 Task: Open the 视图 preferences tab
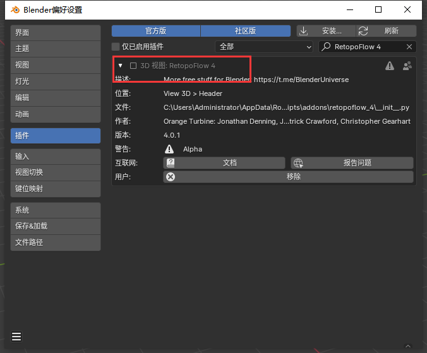click(56, 65)
